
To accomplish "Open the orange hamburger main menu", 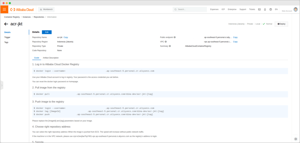I will (x=4, y=9).
